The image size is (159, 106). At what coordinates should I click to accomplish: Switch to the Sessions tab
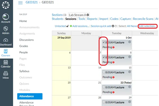click(71, 19)
